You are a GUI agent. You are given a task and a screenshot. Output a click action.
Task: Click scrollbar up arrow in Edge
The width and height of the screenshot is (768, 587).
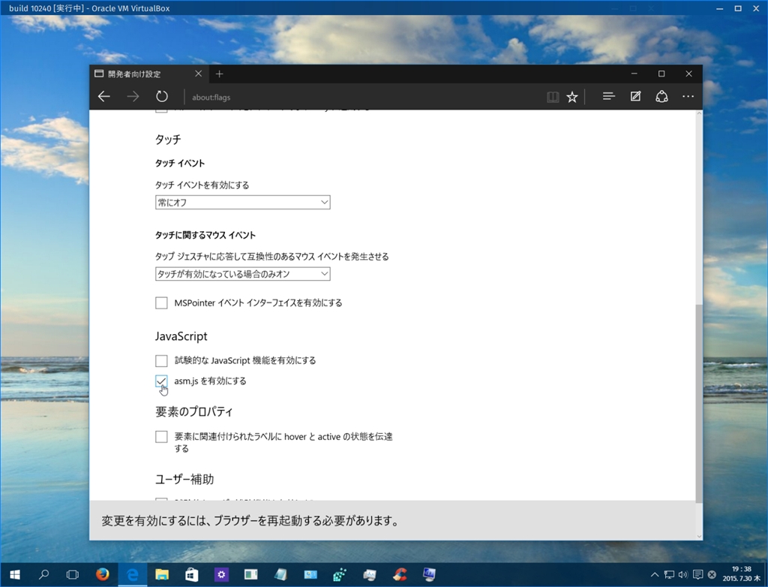[x=699, y=113]
